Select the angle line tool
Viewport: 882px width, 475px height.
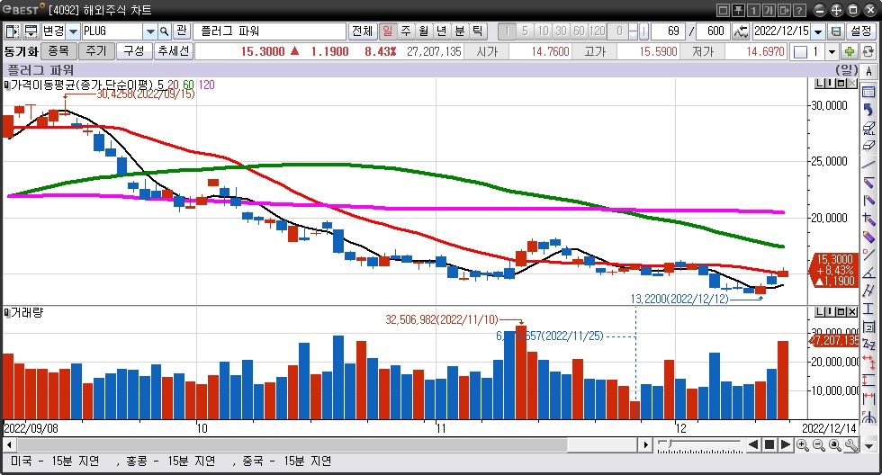click(x=869, y=273)
